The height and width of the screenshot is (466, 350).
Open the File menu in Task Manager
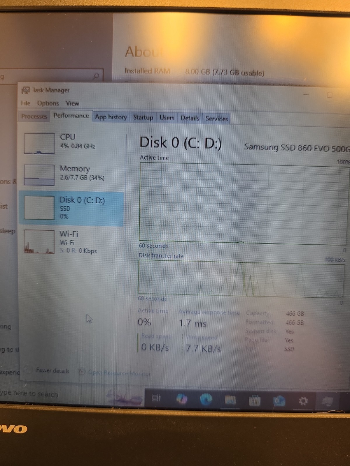point(25,103)
